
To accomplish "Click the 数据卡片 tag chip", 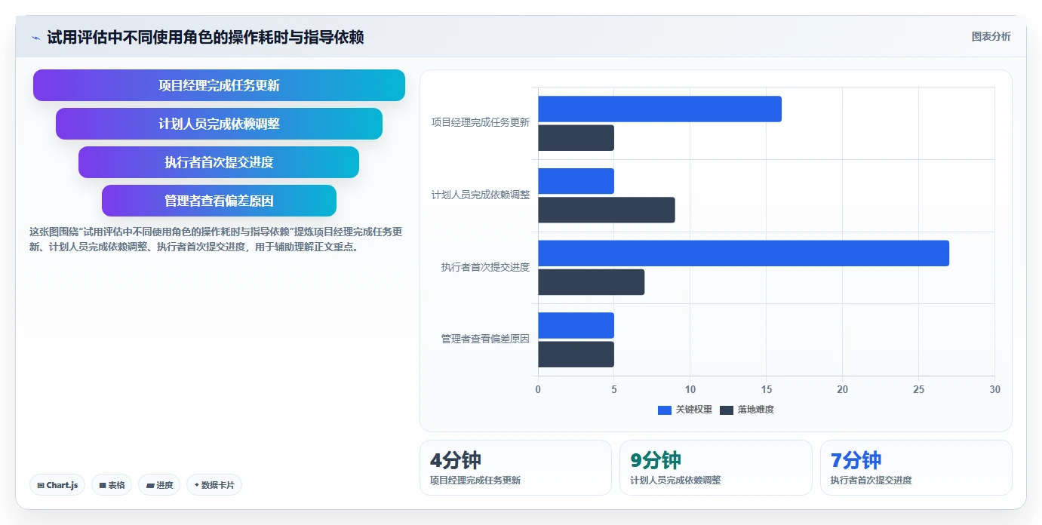I will pos(214,485).
